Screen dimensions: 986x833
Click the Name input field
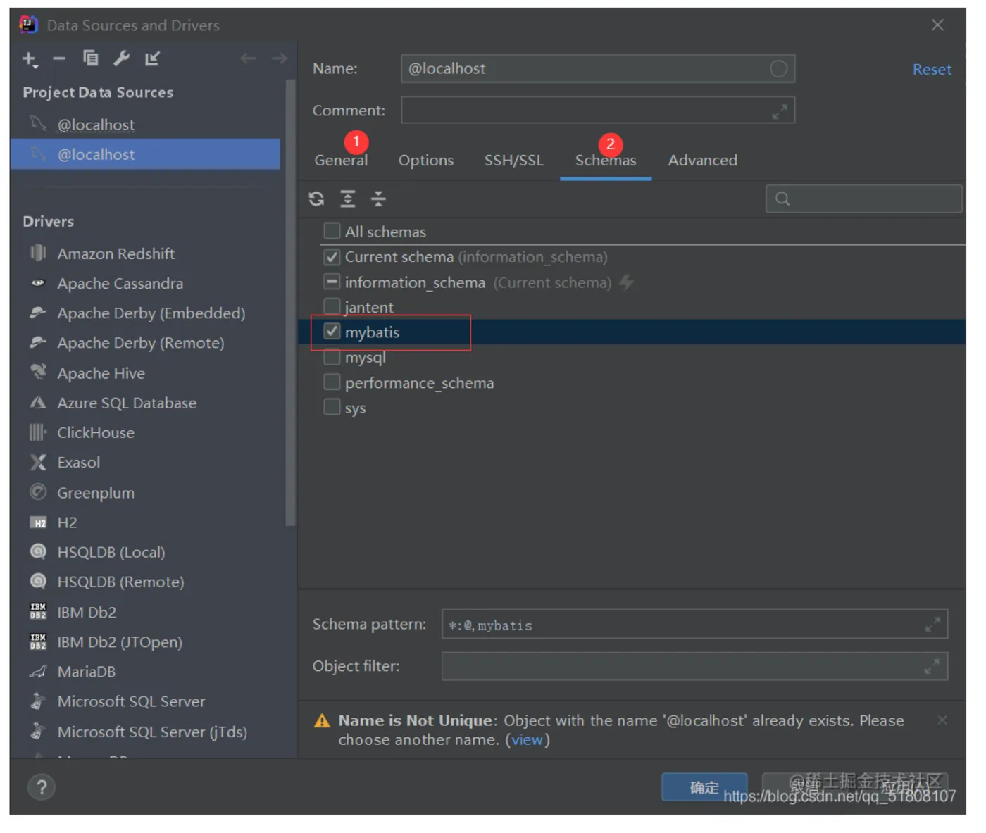pyautogui.click(x=598, y=69)
